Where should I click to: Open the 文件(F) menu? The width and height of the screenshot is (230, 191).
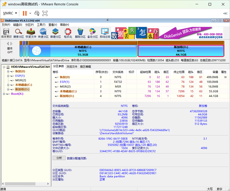(6, 25)
